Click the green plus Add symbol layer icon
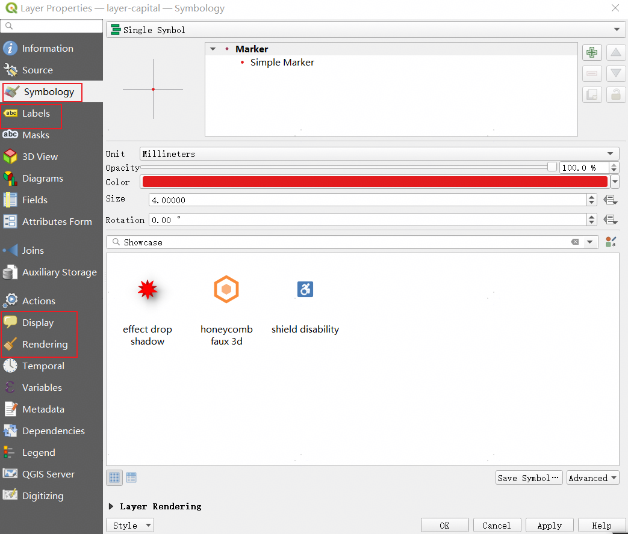Image resolution: width=628 pixels, height=534 pixels. 592,53
